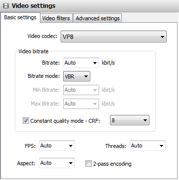Viewport: 179px width, 180px height.
Task: Click inside the Bitrate text field
Action: coord(77,63)
